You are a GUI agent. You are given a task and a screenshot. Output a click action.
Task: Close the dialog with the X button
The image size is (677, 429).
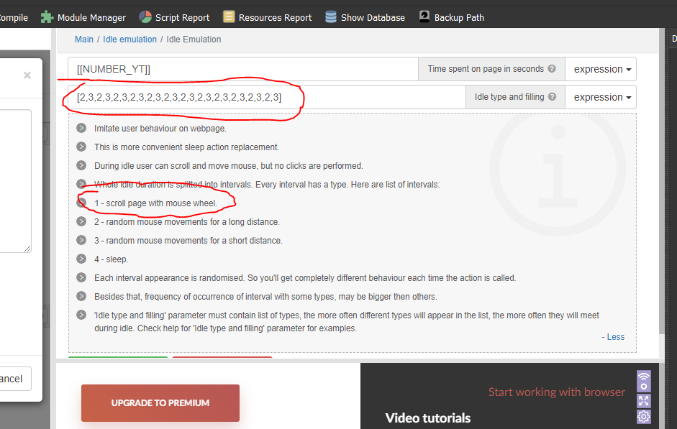[27, 75]
